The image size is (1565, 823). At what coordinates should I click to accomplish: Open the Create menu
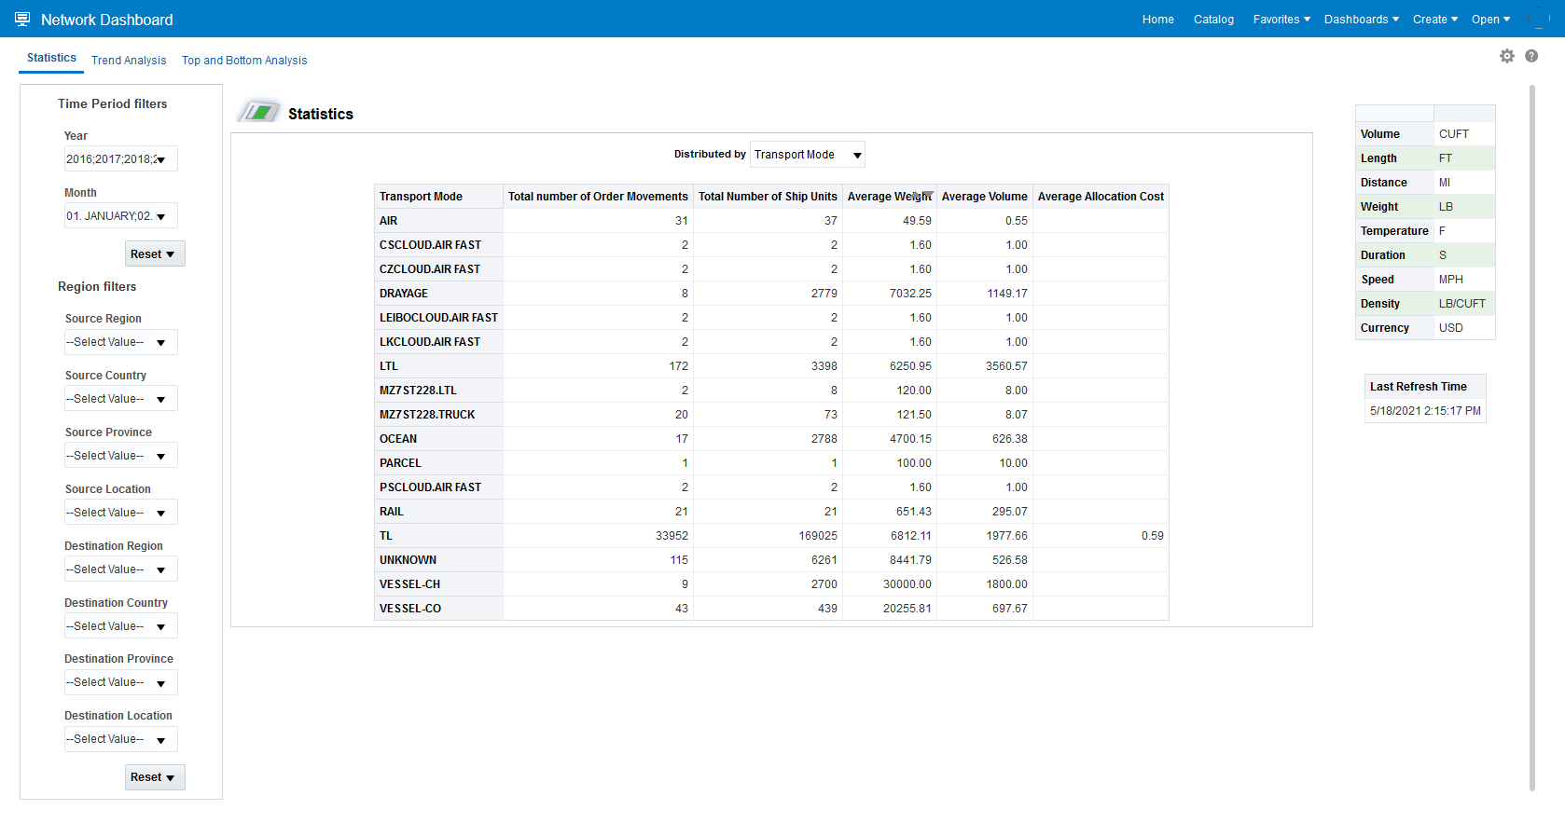pos(1435,20)
